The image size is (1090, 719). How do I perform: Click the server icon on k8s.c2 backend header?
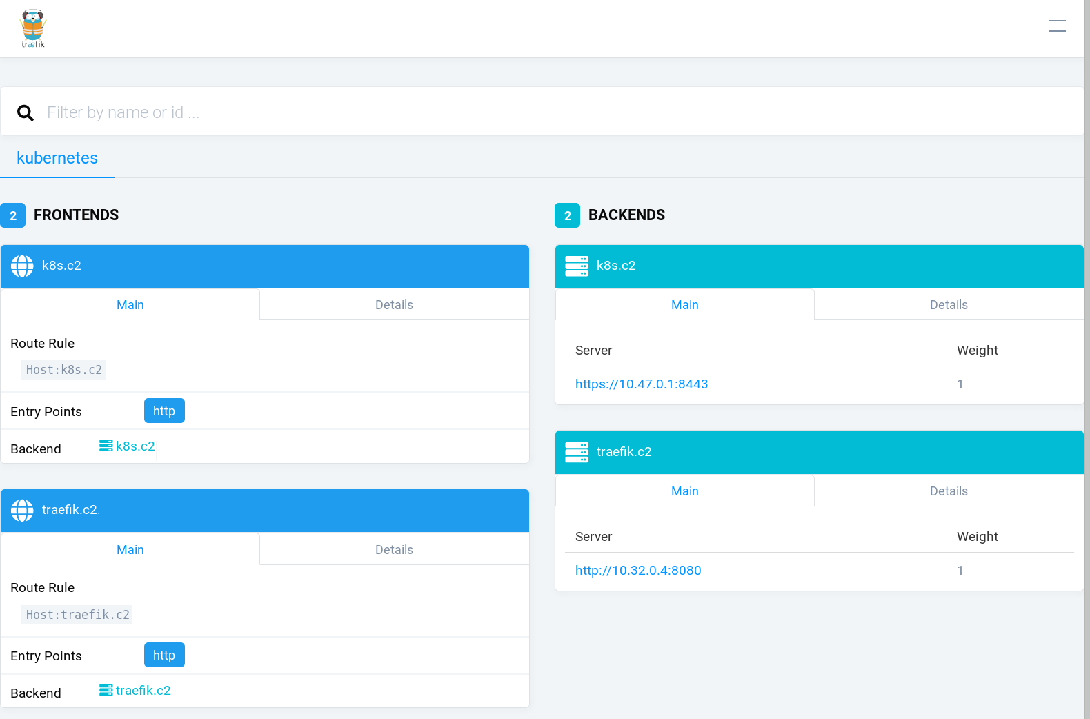577,266
